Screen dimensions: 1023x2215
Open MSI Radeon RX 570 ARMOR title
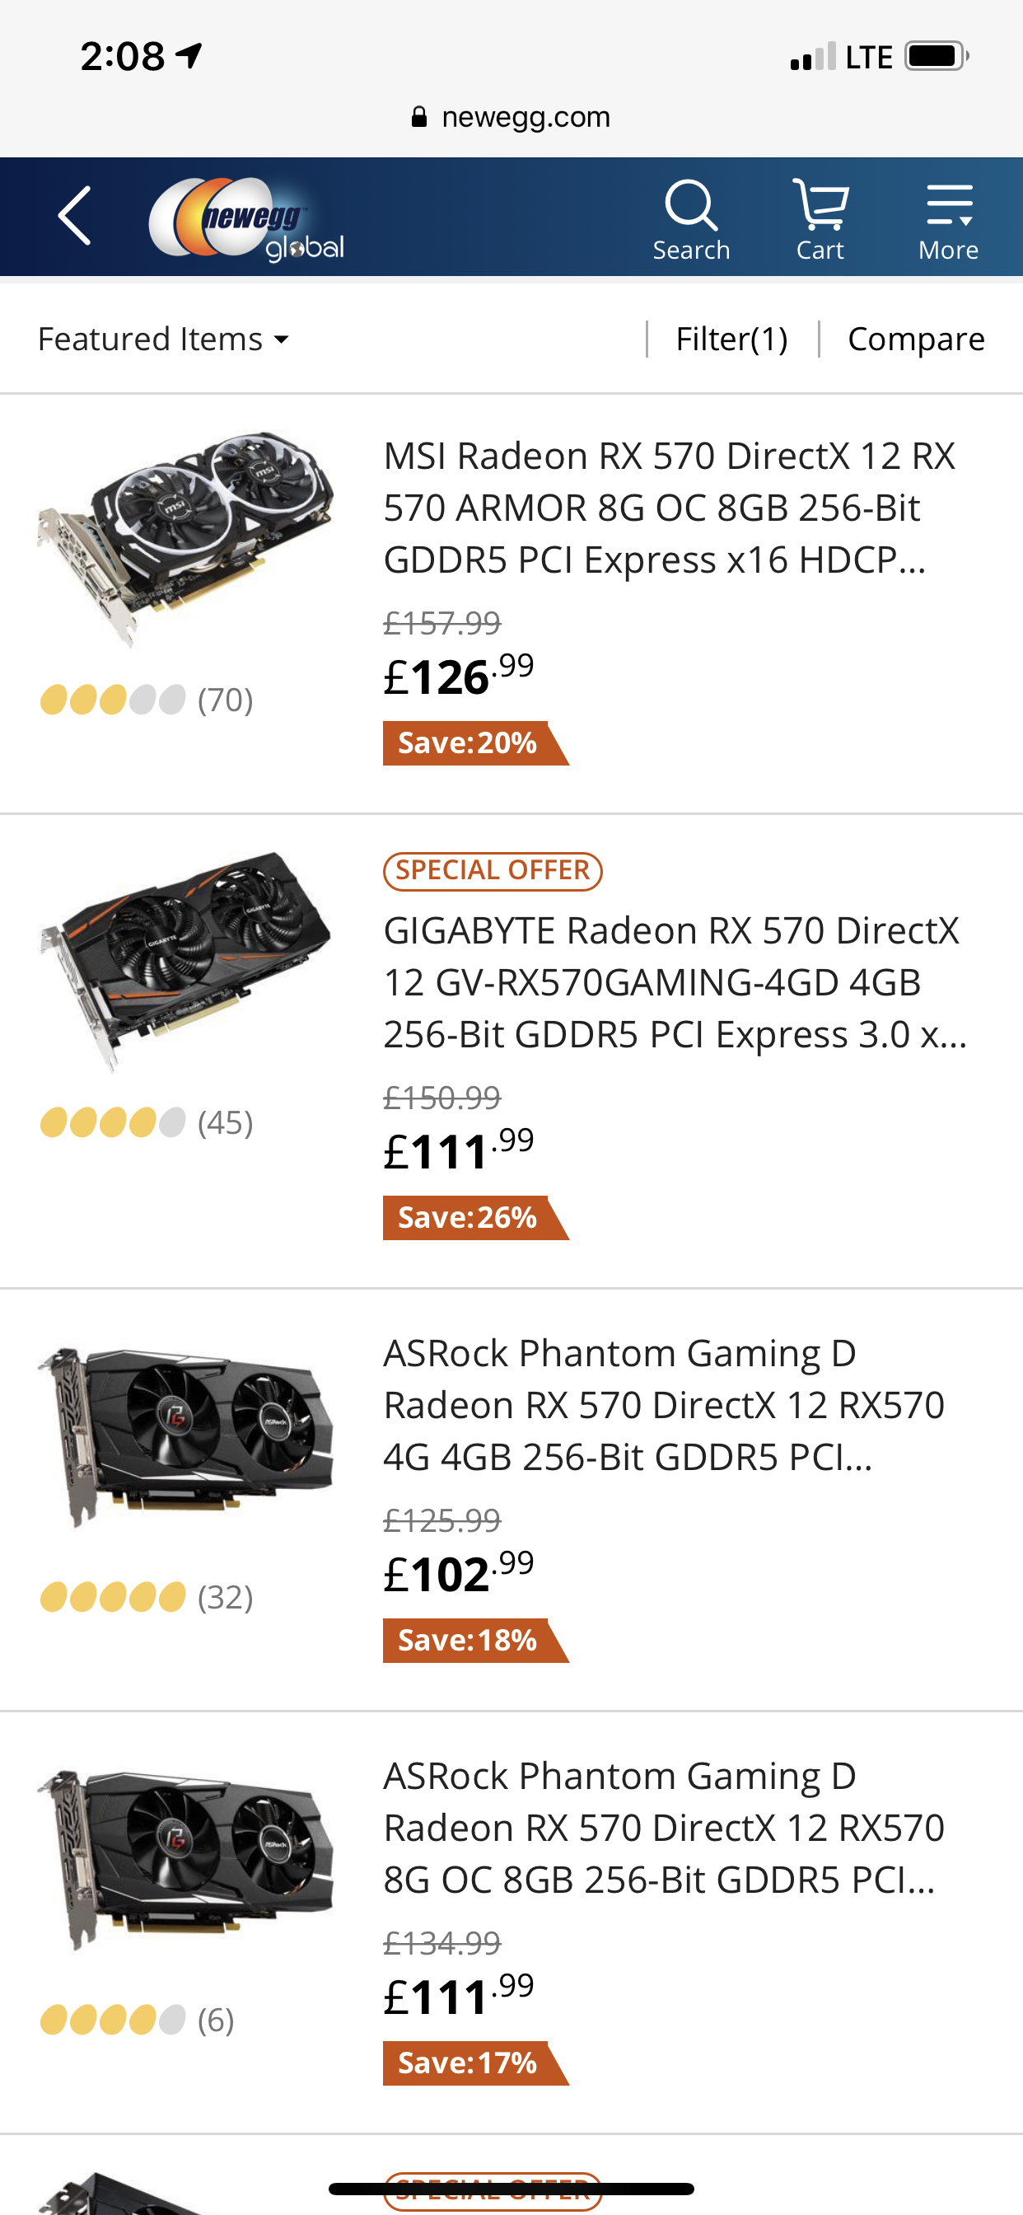pos(669,508)
